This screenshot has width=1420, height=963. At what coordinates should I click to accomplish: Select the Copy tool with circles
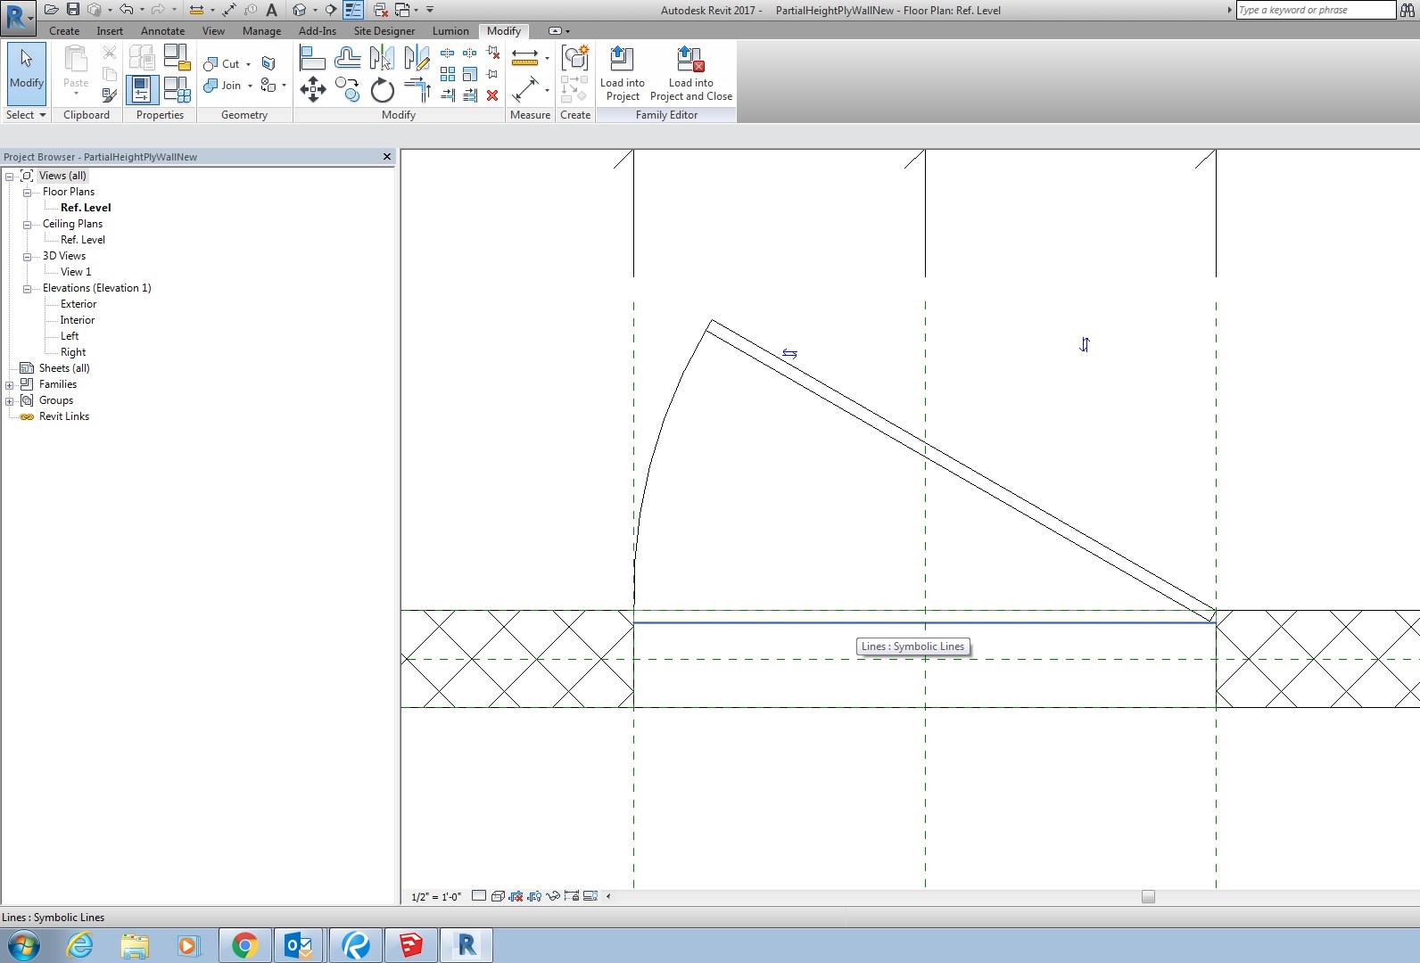tap(347, 89)
